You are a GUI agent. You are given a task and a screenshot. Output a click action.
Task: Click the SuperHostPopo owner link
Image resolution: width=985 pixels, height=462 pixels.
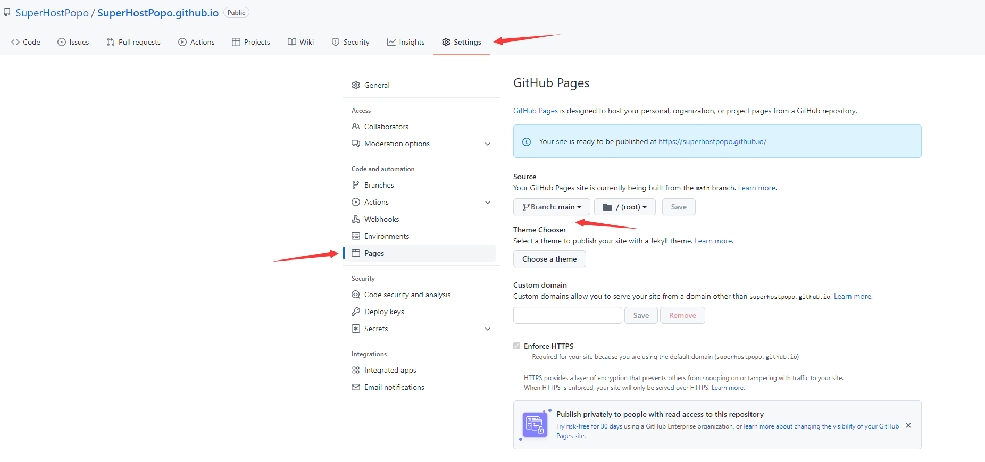tap(52, 13)
